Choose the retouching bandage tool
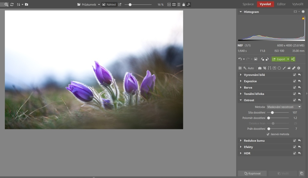Image resolution: width=308 pixels, height=178 pixels. pos(294,68)
